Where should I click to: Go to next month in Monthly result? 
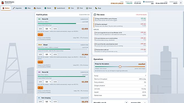[145, 102]
